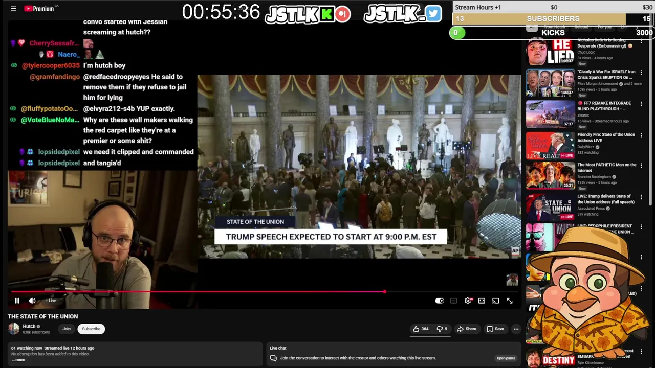Select the For you filter chip

(604, 27)
